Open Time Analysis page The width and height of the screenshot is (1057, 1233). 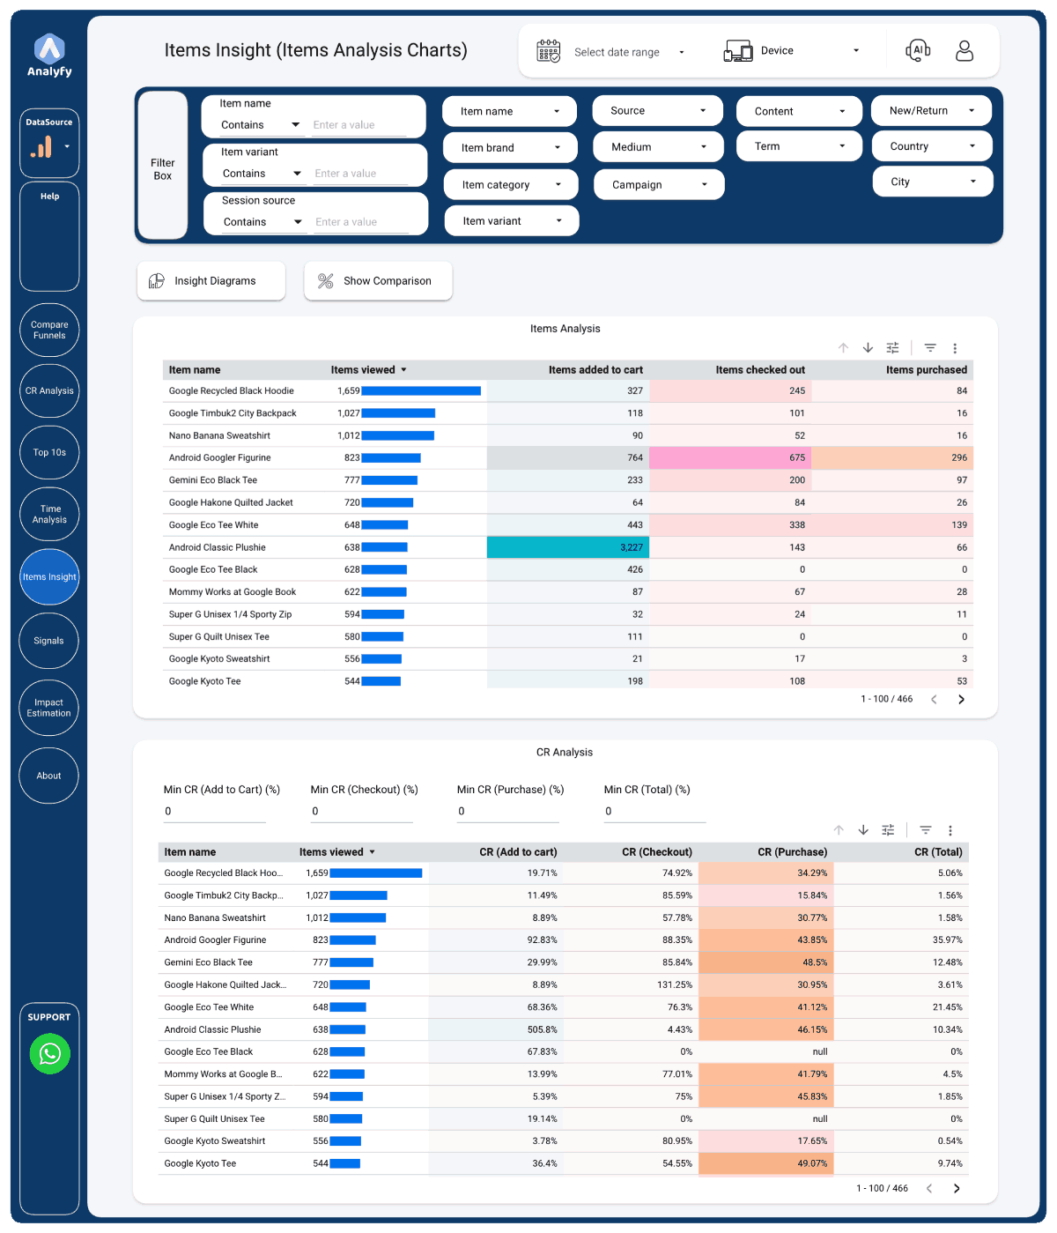49,514
